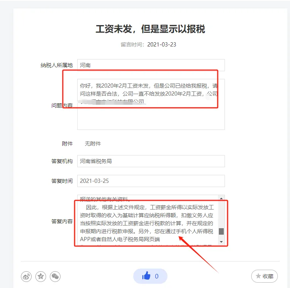Click the like count number 0
This screenshot has height=288, width=290.
157,276
